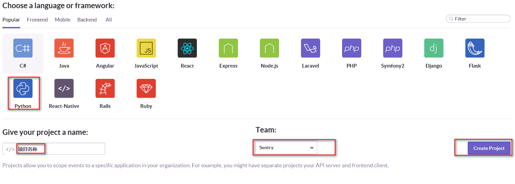Click the React-Native label text
Image resolution: width=515 pixels, height=184 pixels.
coord(64,106)
